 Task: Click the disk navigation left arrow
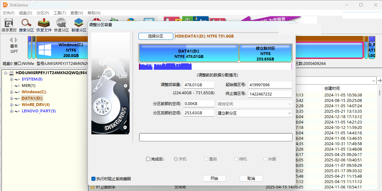coord(11,40)
